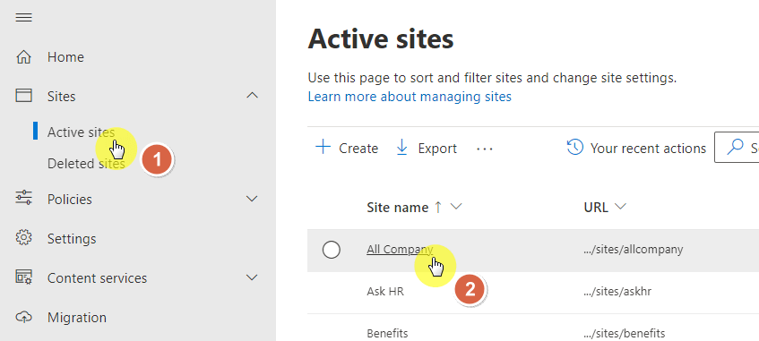Open Home in the navigation
The width and height of the screenshot is (759, 341).
coord(65,57)
